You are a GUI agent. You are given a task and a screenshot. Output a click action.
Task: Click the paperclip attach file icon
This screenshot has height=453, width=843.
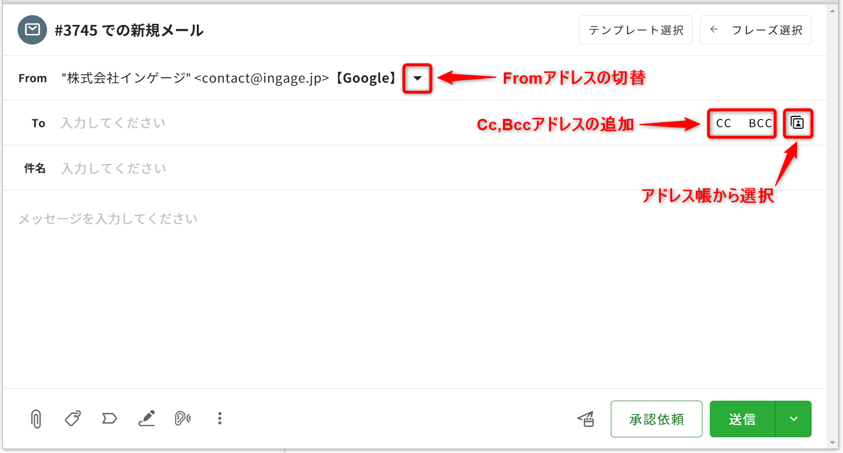36,419
